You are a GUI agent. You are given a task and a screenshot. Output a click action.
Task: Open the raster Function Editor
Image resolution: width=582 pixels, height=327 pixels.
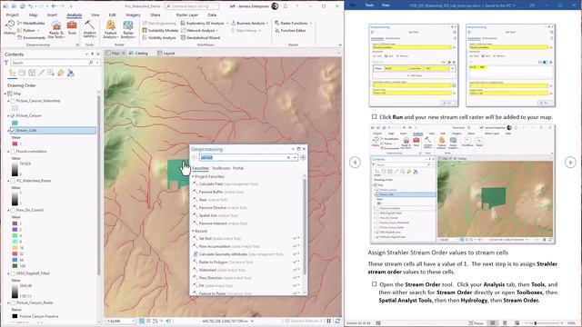pos(290,30)
